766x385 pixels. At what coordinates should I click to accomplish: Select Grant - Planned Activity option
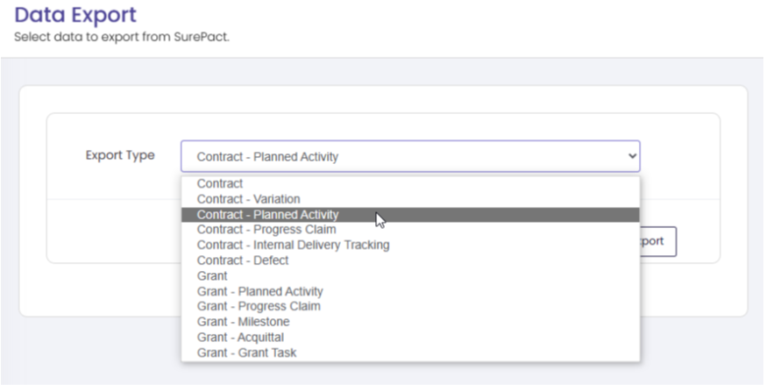point(410,292)
